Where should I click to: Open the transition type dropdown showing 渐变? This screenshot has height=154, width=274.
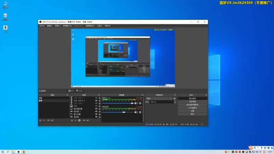159,99
